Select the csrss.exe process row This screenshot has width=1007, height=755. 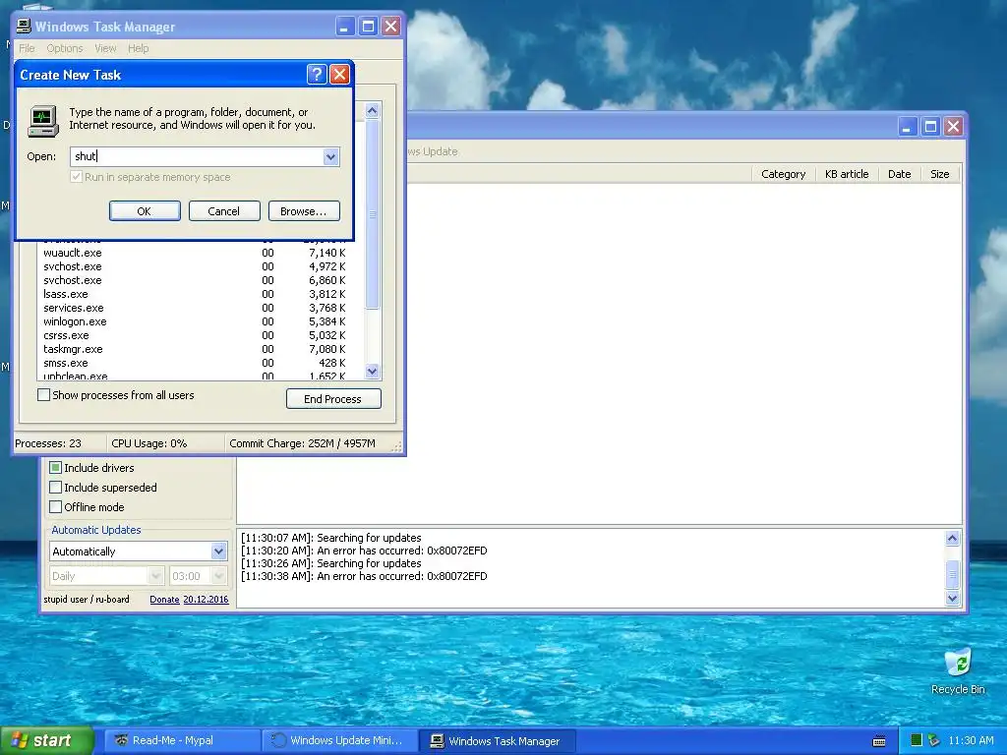pos(201,336)
